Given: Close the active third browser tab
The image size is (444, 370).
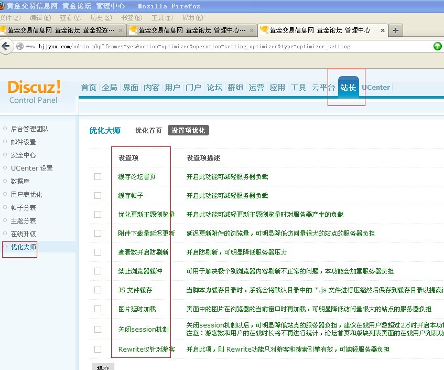Looking at the screenshot, I should tap(382, 30).
